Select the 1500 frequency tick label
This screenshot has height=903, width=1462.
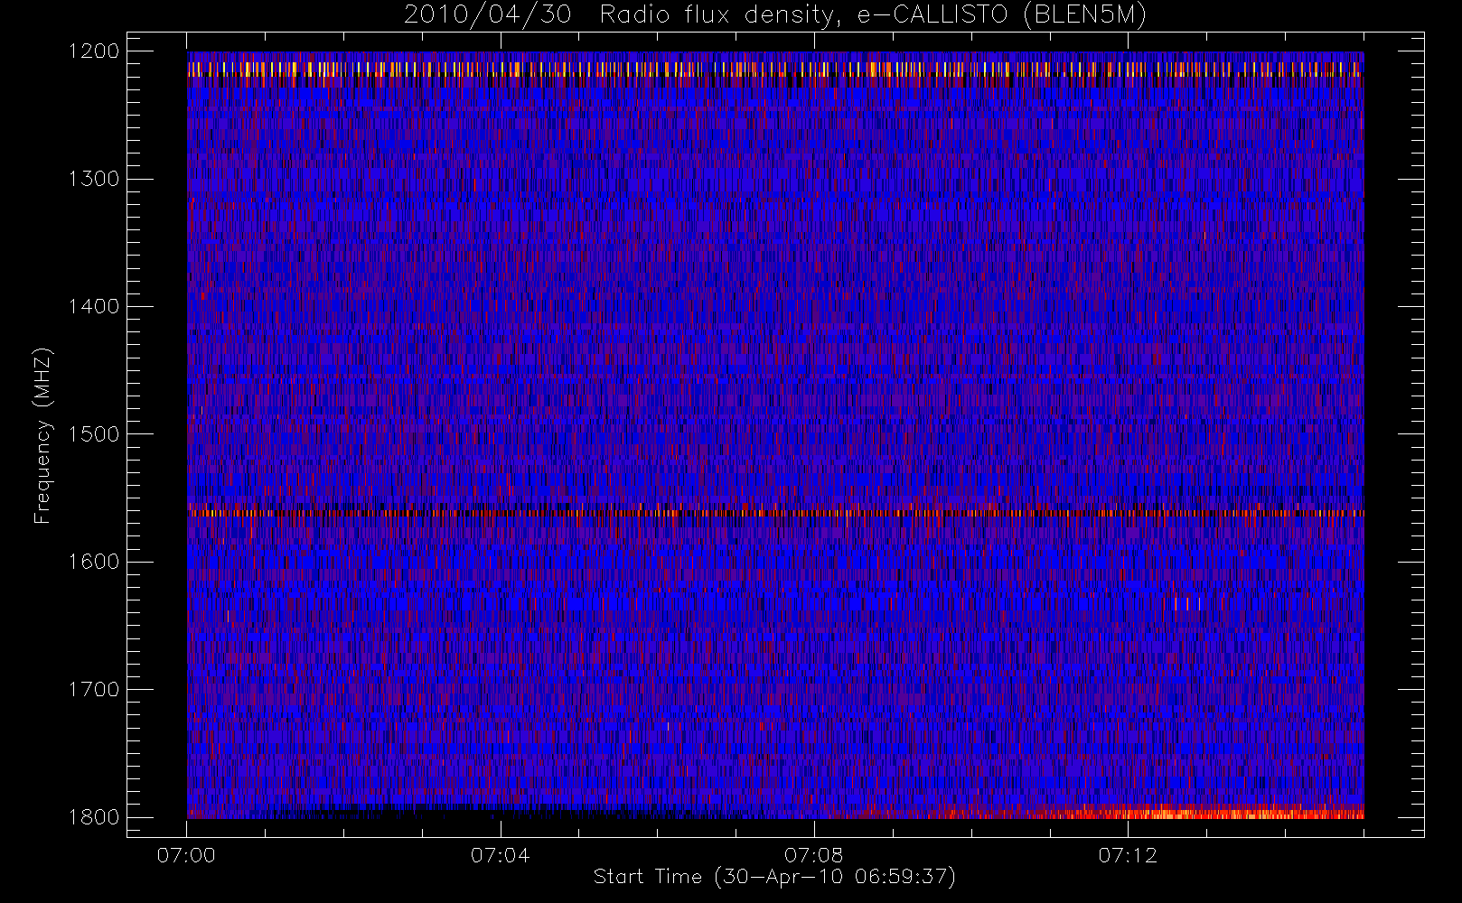click(x=94, y=433)
